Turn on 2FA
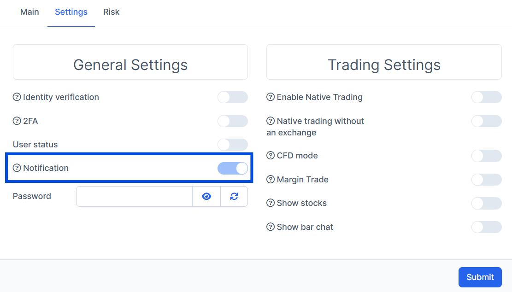Screen dimensions: 512x292 [233, 121]
